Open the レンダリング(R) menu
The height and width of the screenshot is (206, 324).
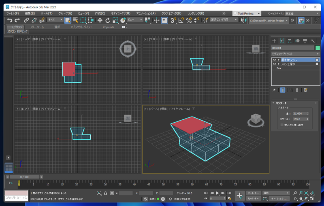196,13
